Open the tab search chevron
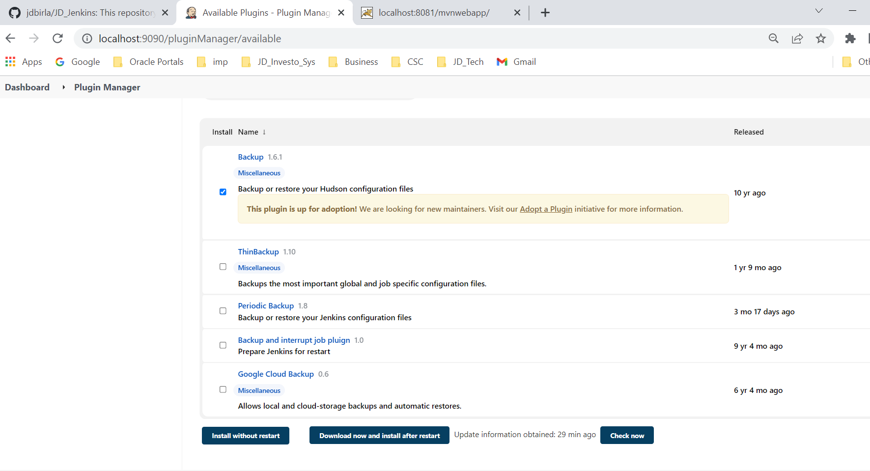The image size is (870, 471). [819, 11]
